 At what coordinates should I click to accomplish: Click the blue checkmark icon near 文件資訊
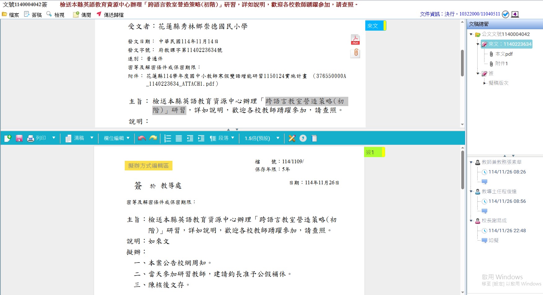tap(505, 14)
